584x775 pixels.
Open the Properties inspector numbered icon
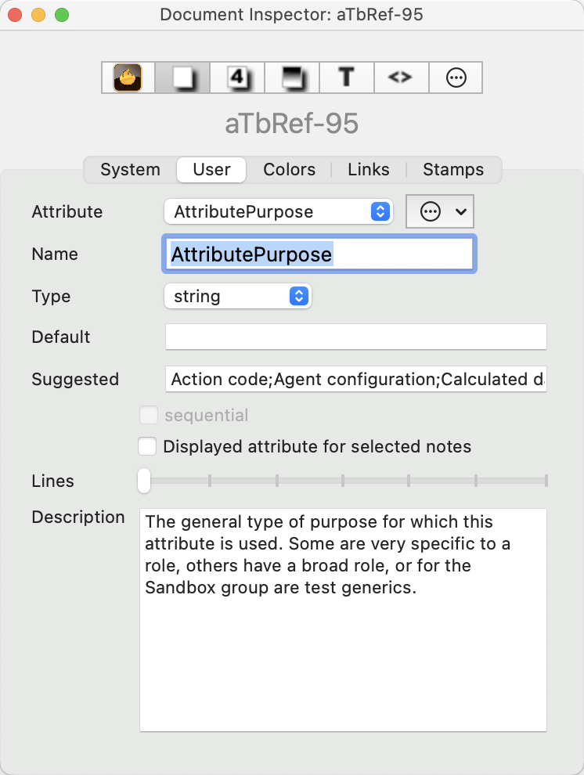click(x=236, y=77)
